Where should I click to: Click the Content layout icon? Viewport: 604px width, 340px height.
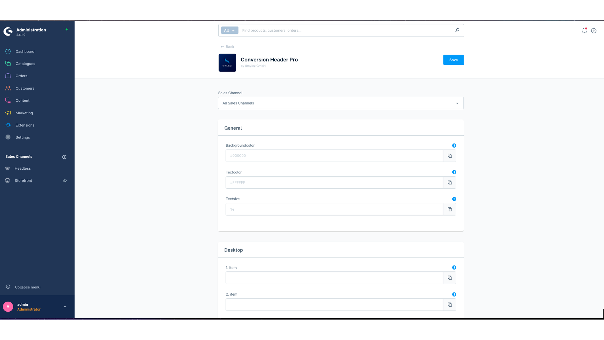8,100
